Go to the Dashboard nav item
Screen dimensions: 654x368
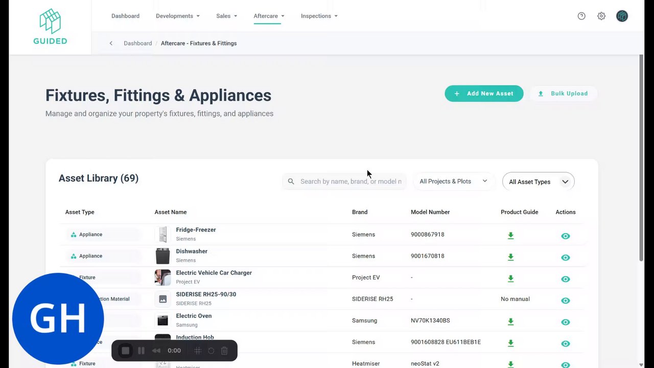point(125,16)
